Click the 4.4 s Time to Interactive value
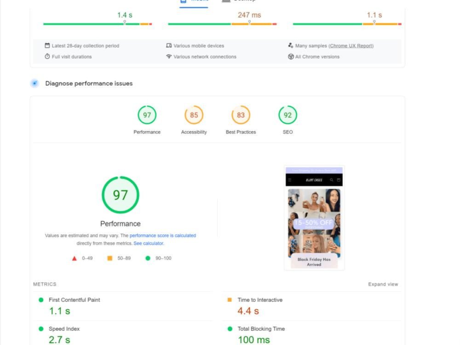 click(x=248, y=311)
